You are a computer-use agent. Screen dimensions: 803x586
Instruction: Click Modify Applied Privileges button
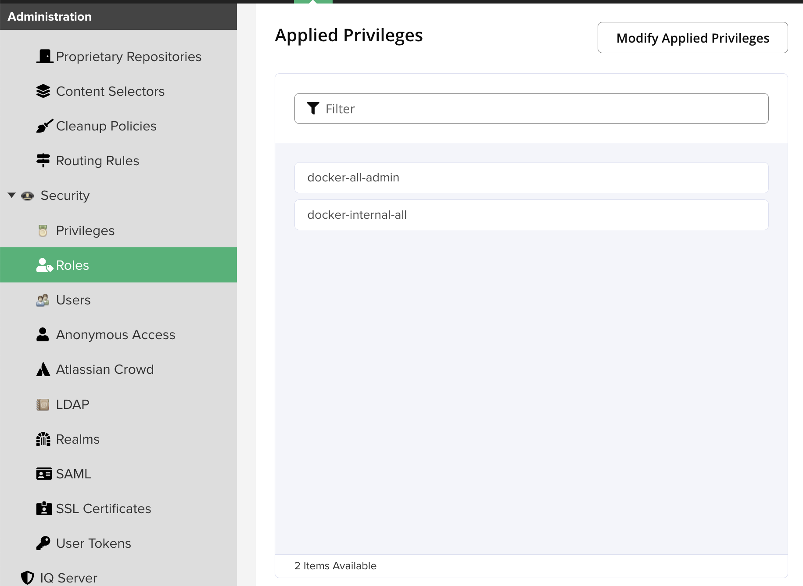(692, 38)
